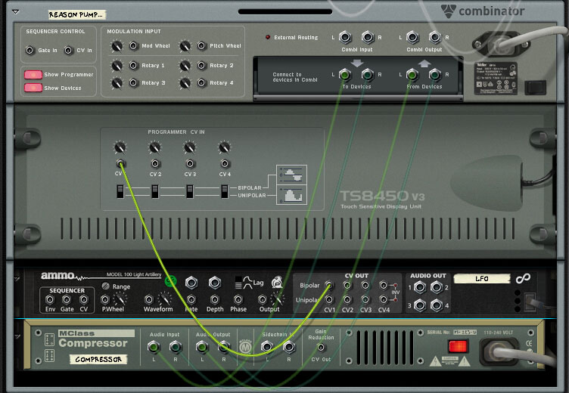Click the Ammo Phase CV jack

tap(238, 299)
